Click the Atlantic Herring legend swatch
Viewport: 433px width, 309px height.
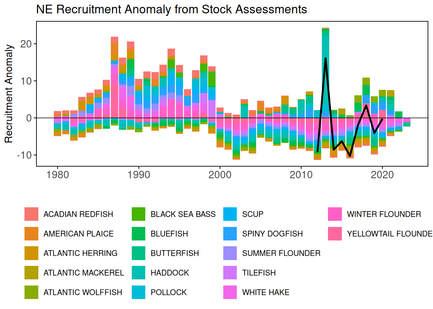31,253
